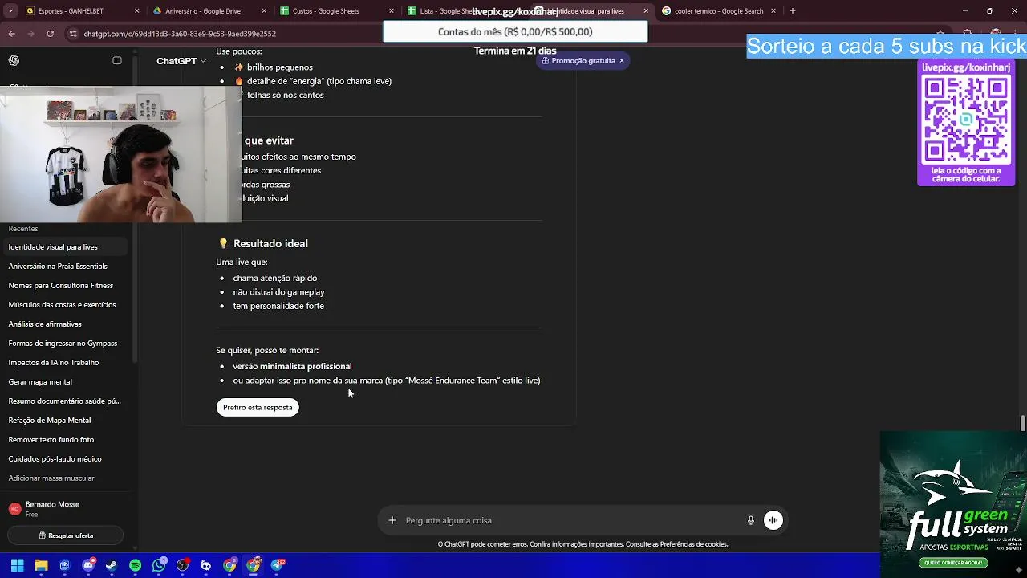Dismiss the Promoção gratuita banner
Image resolution: width=1027 pixels, height=578 pixels.
(621, 61)
